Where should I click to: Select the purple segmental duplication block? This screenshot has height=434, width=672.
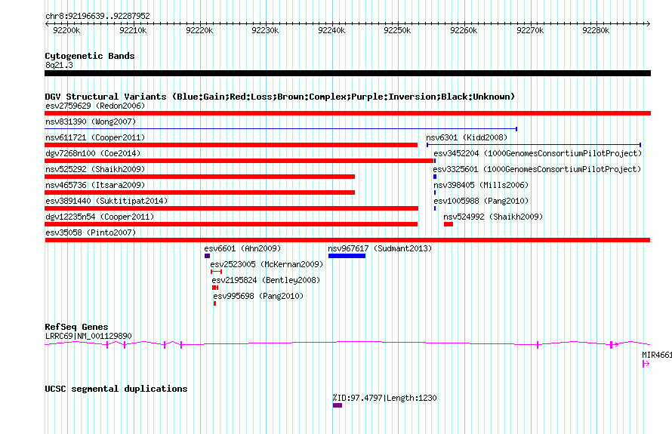point(338,405)
